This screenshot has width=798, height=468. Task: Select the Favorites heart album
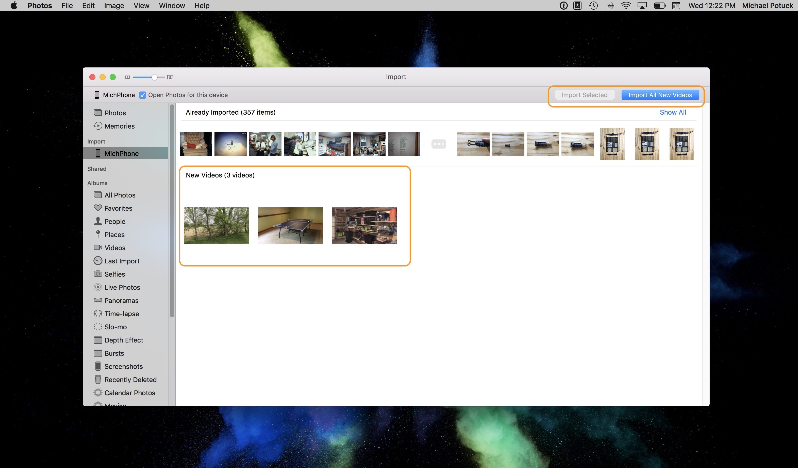point(118,208)
